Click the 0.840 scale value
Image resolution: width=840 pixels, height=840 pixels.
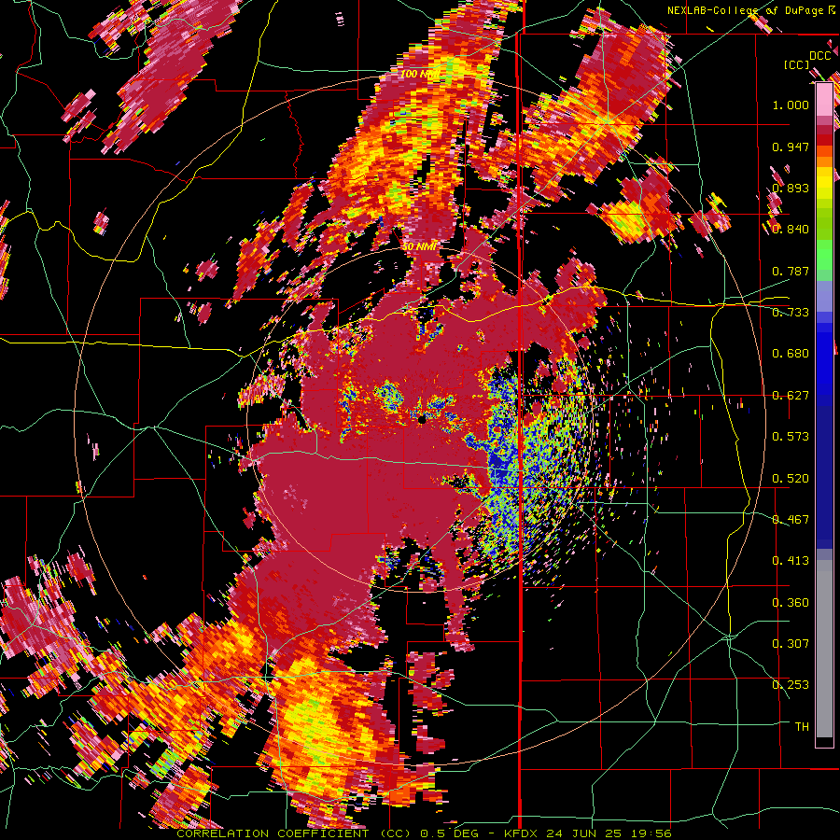point(791,230)
